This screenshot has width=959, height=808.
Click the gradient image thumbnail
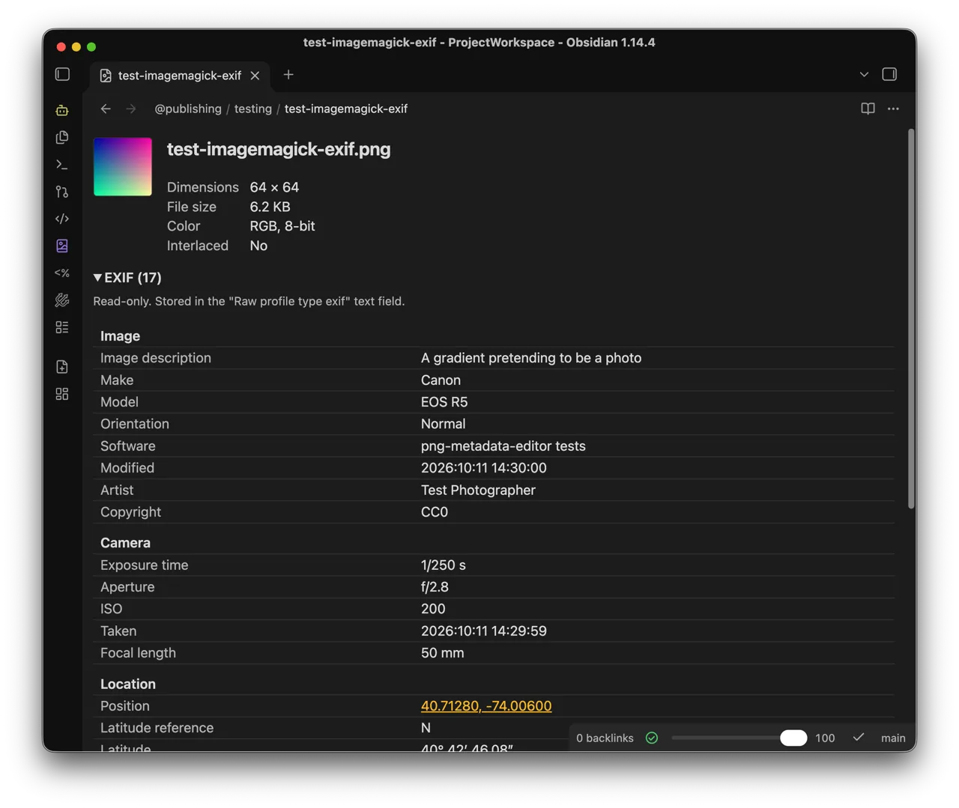123,166
